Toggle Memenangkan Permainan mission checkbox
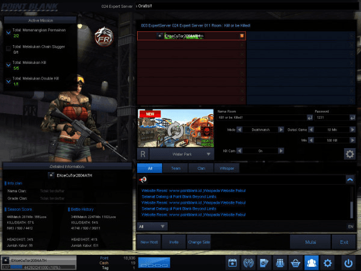The image size is (361, 271). (x=8, y=33)
